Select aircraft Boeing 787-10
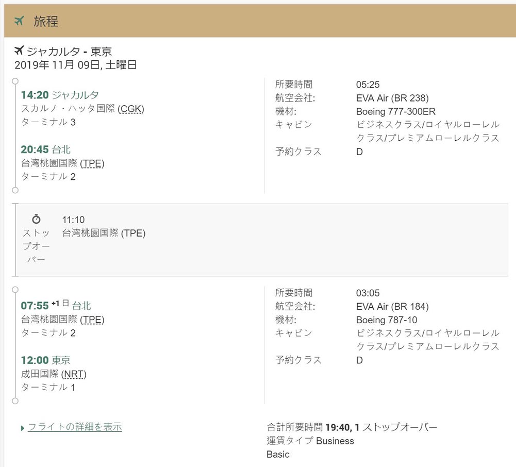This screenshot has height=467, width=516. 386,320
